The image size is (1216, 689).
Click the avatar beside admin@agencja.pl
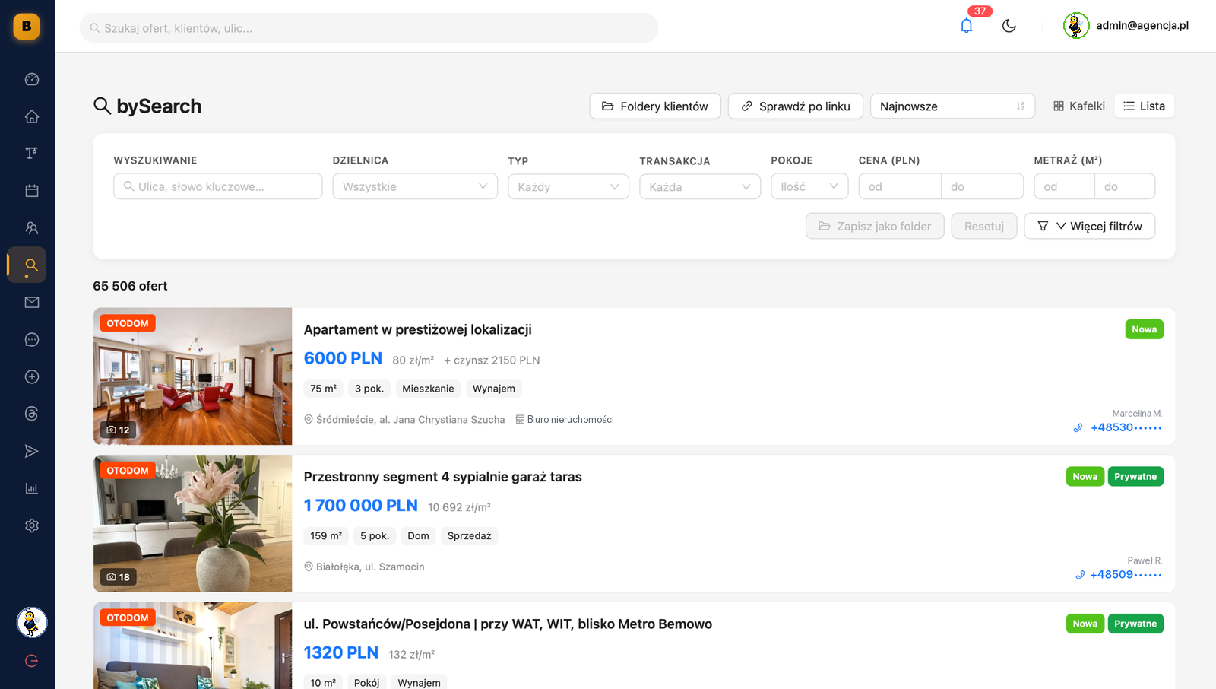pyautogui.click(x=1076, y=26)
